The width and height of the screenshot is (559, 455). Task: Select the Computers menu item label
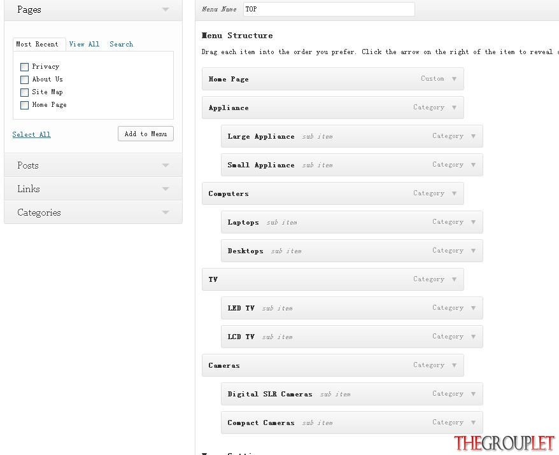coord(229,193)
